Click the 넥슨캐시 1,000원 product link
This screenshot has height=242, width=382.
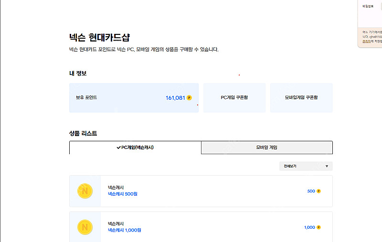point(125,230)
